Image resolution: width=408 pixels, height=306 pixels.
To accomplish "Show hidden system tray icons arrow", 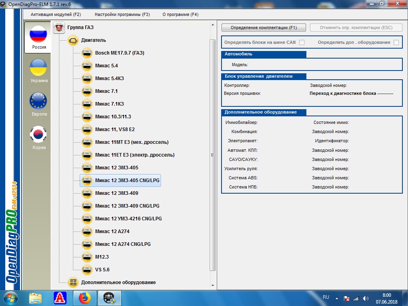I will (x=337, y=298).
